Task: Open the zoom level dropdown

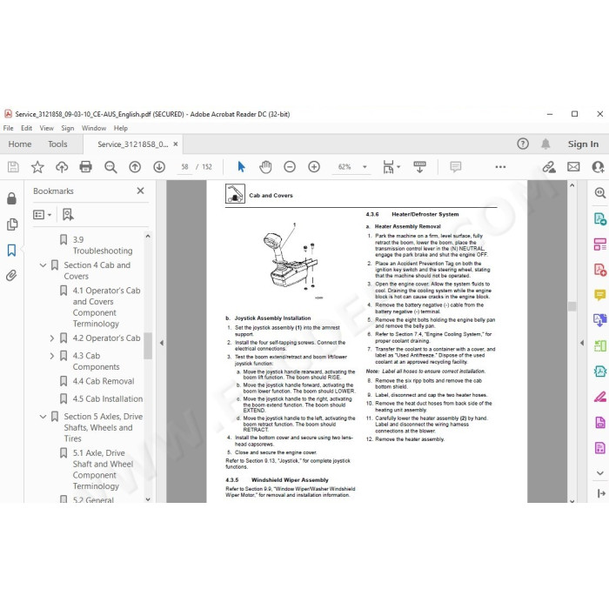Action: pyautogui.click(x=365, y=167)
